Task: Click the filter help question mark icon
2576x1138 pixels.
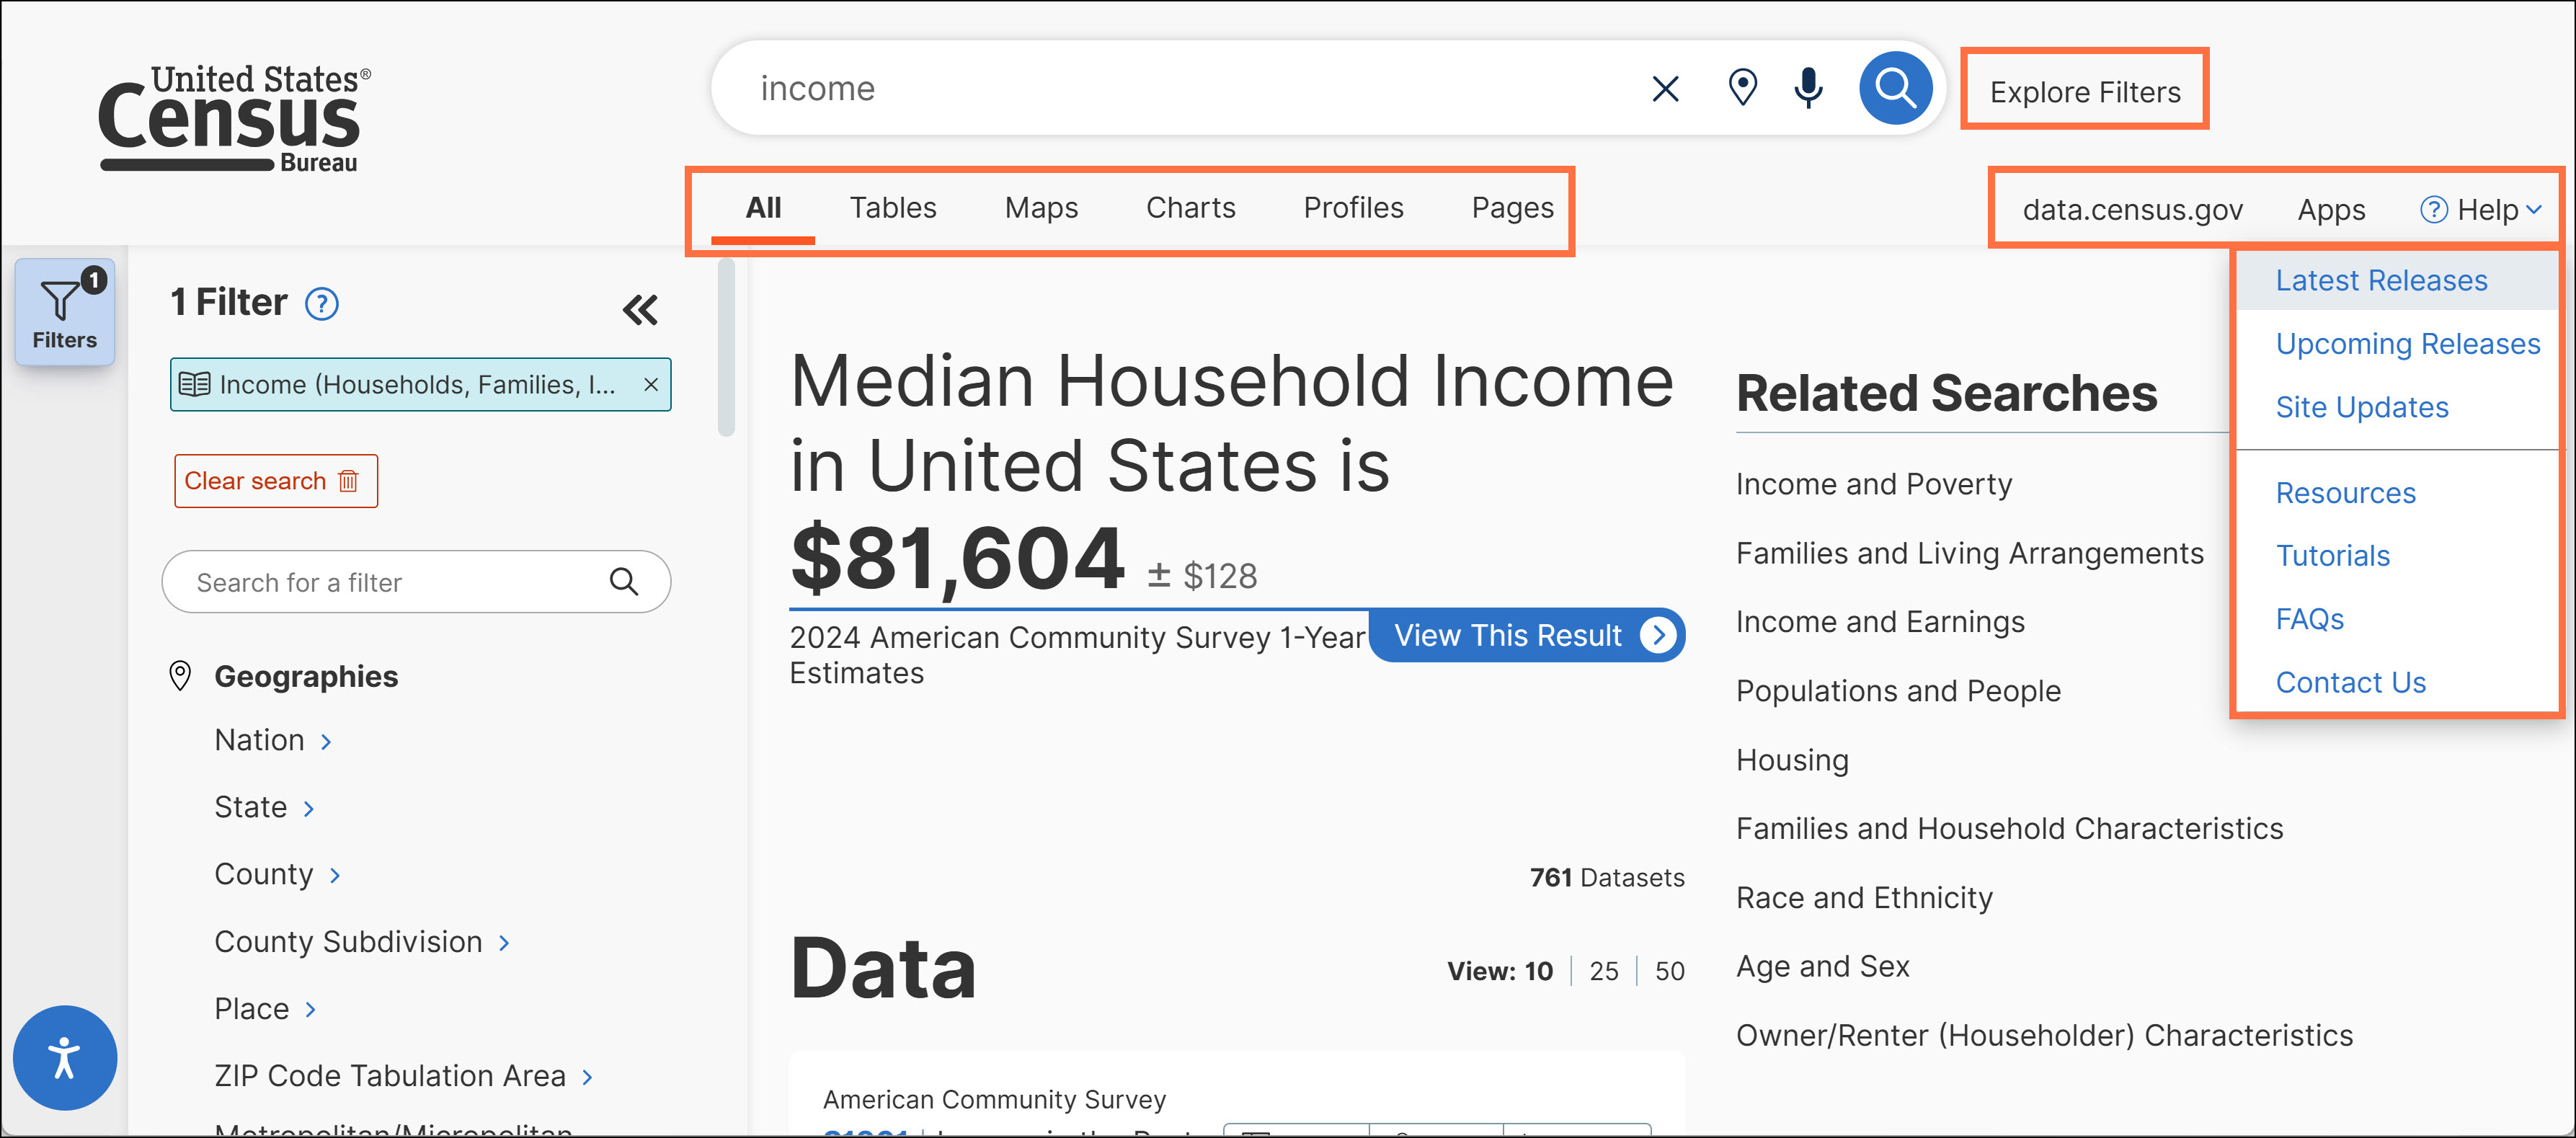Action: pyautogui.click(x=321, y=304)
